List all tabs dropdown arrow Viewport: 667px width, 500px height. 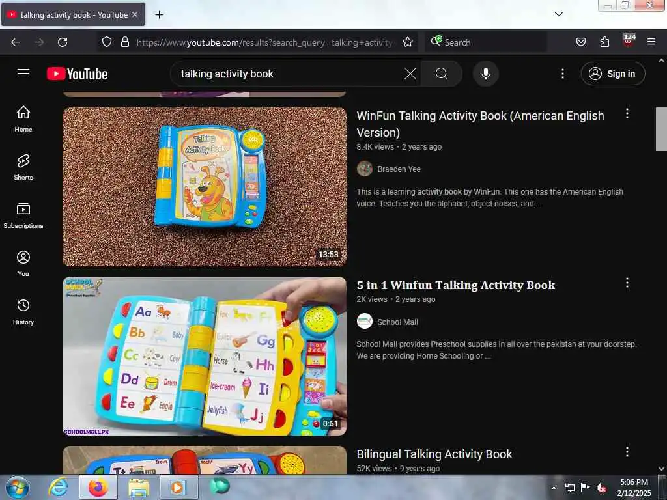pyautogui.click(x=558, y=14)
